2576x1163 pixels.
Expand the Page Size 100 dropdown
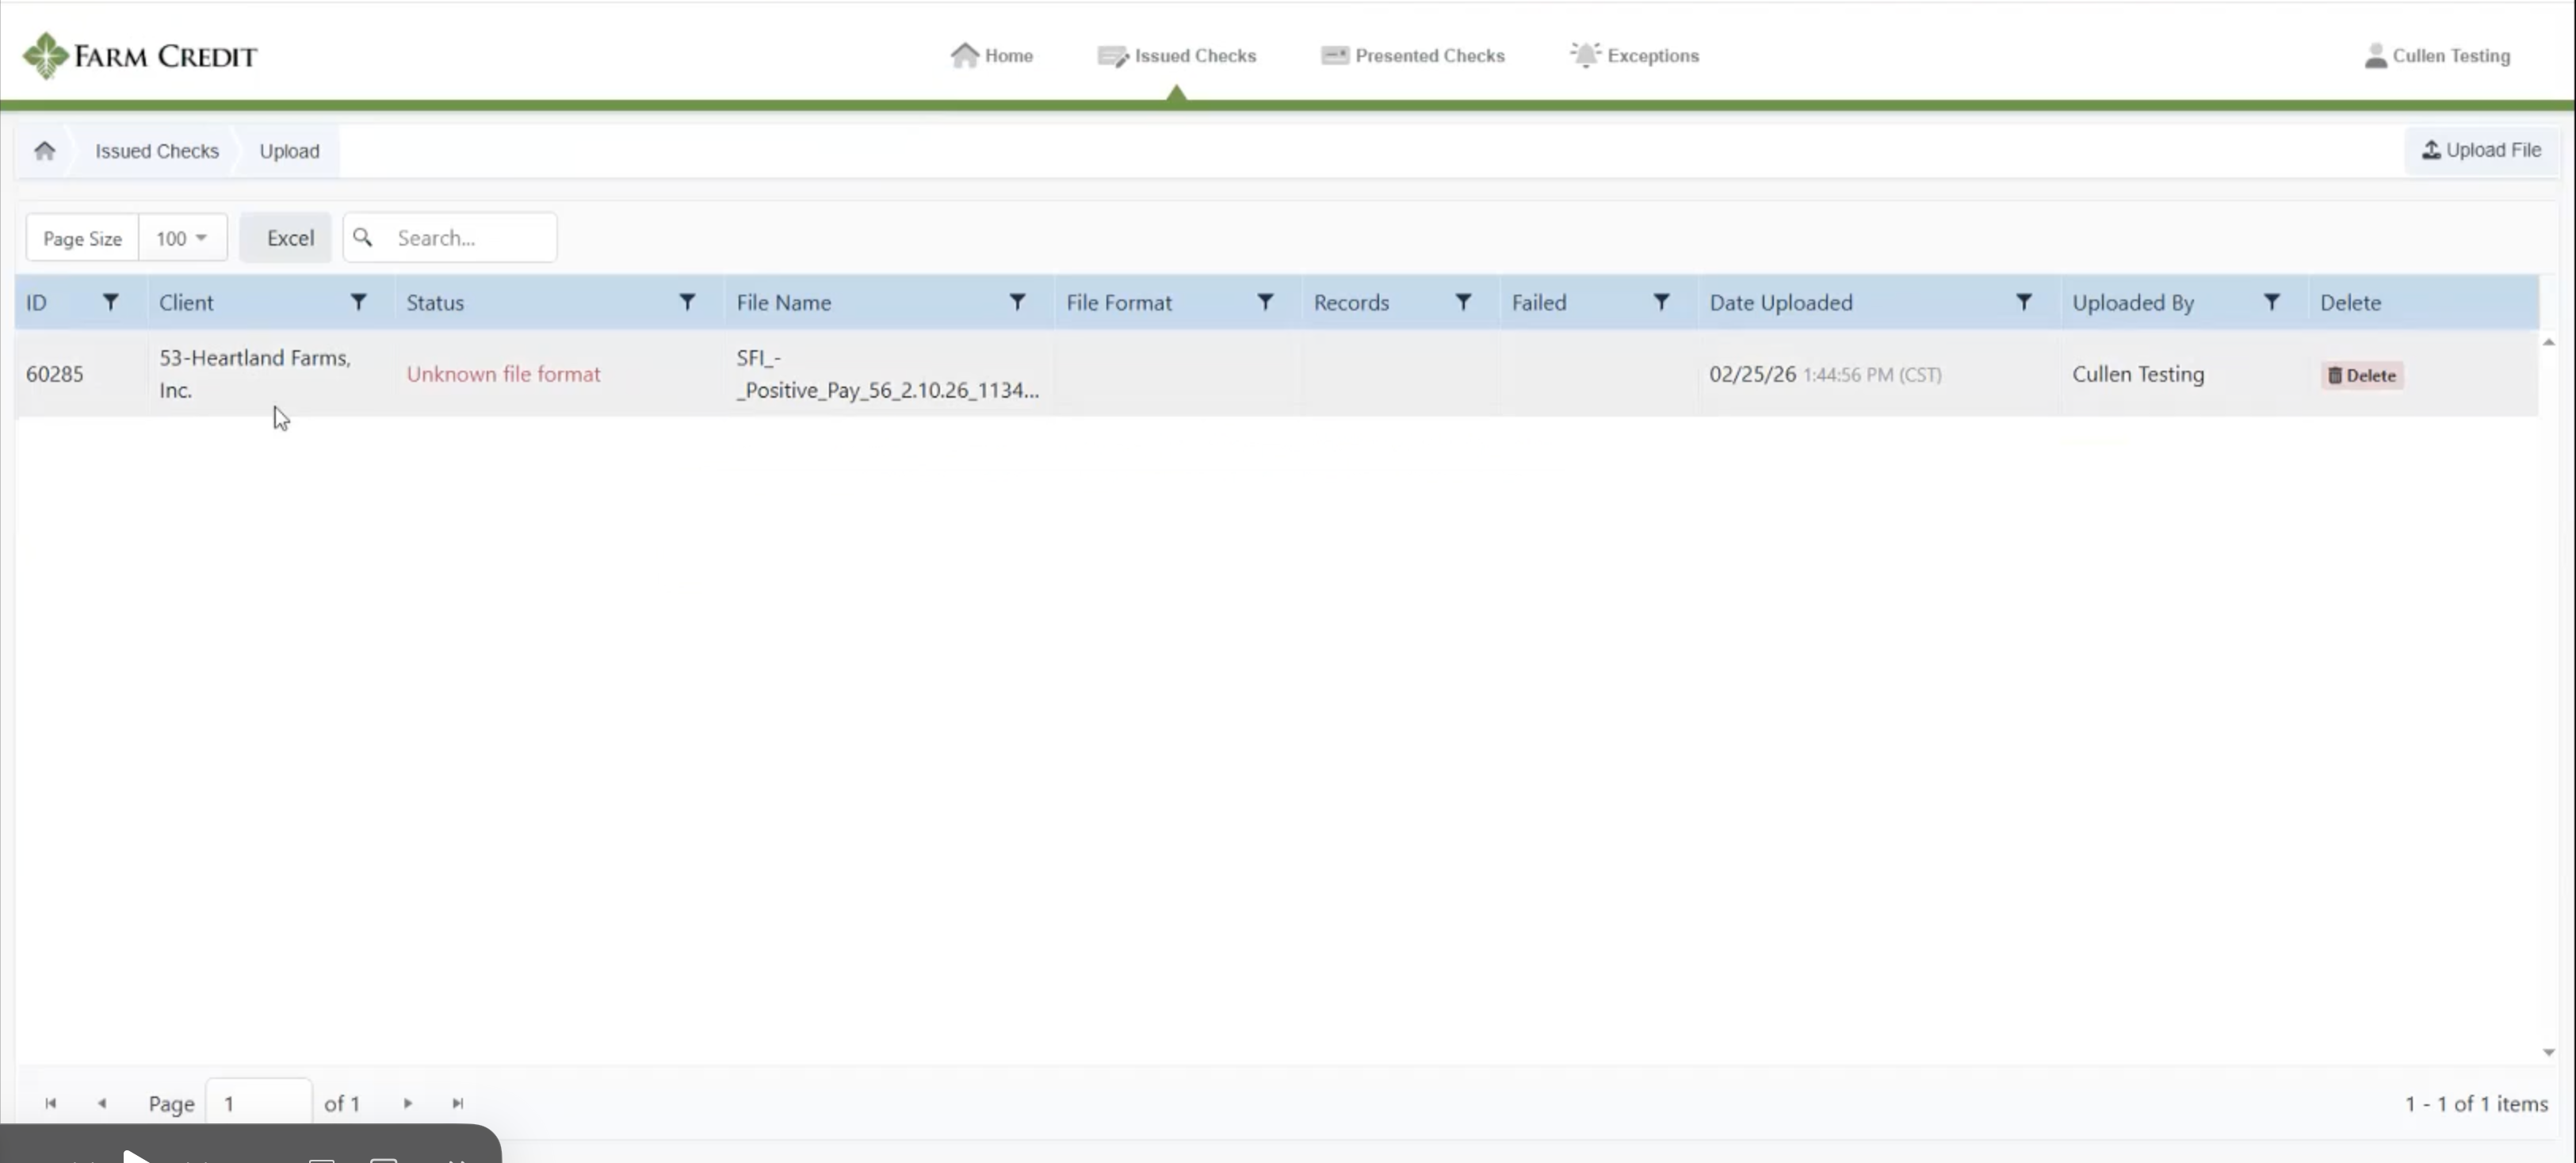click(x=182, y=238)
